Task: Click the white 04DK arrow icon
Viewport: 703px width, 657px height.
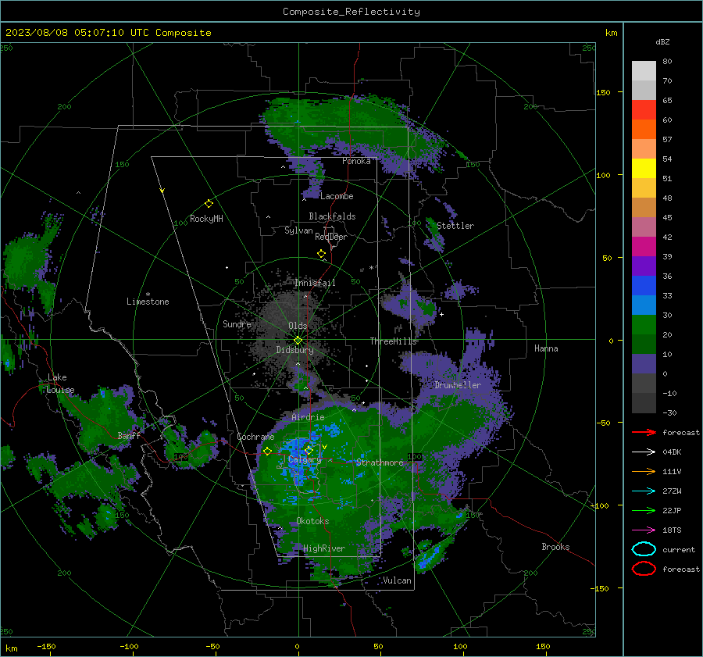Action: [x=644, y=452]
